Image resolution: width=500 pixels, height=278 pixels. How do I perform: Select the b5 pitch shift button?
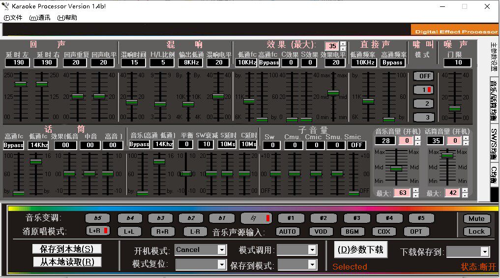point(97,218)
